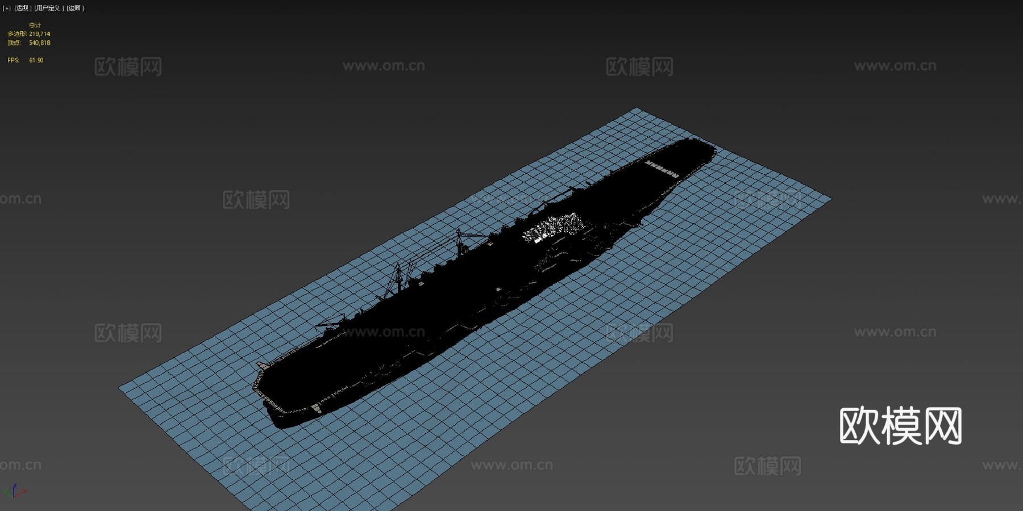Open viewport label menu for shading
The width and height of the screenshot is (1023, 511).
click(x=48, y=8)
